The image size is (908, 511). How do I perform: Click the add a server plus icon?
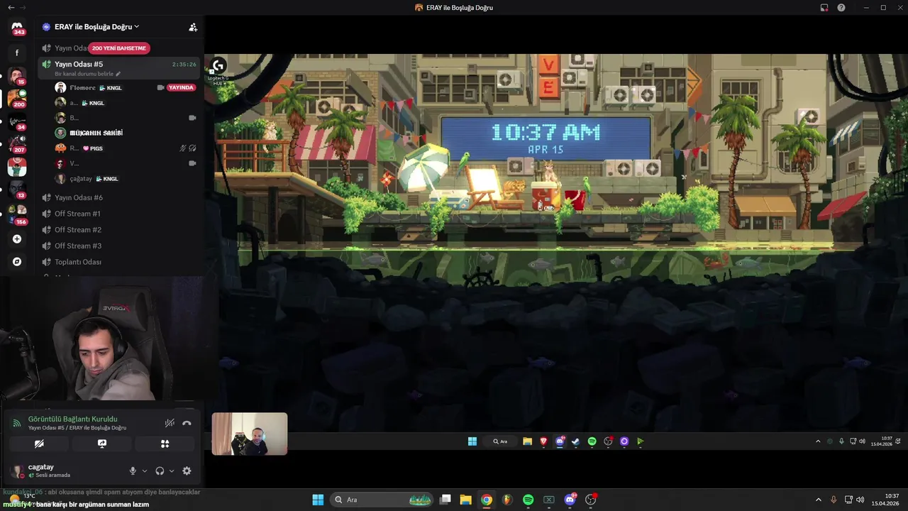pyautogui.click(x=17, y=239)
